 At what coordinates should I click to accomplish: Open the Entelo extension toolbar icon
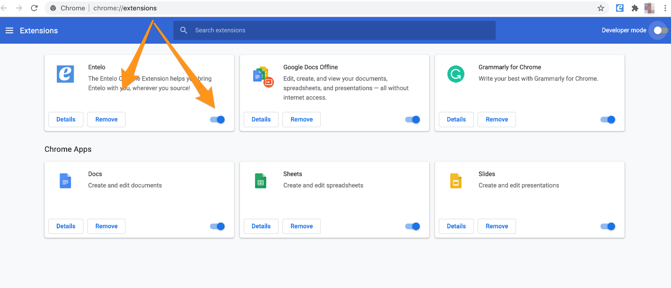pyautogui.click(x=620, y=8)
